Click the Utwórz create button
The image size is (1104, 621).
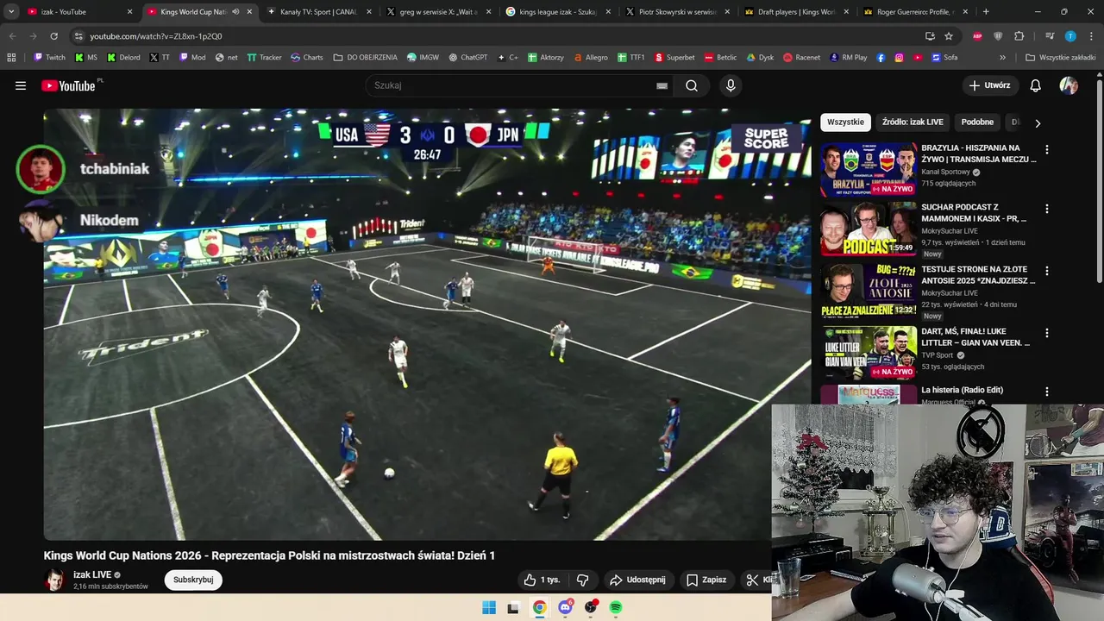(989, 85)
